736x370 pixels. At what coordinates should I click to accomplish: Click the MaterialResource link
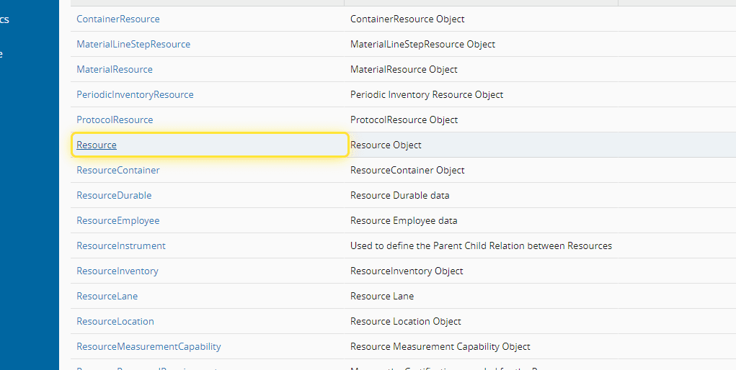click(115, 69)
